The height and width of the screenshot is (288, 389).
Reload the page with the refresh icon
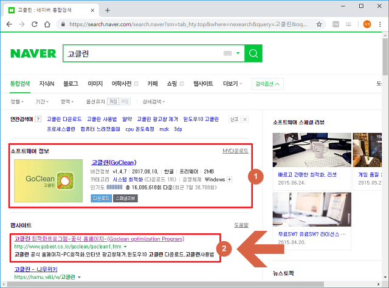(35, 24)
